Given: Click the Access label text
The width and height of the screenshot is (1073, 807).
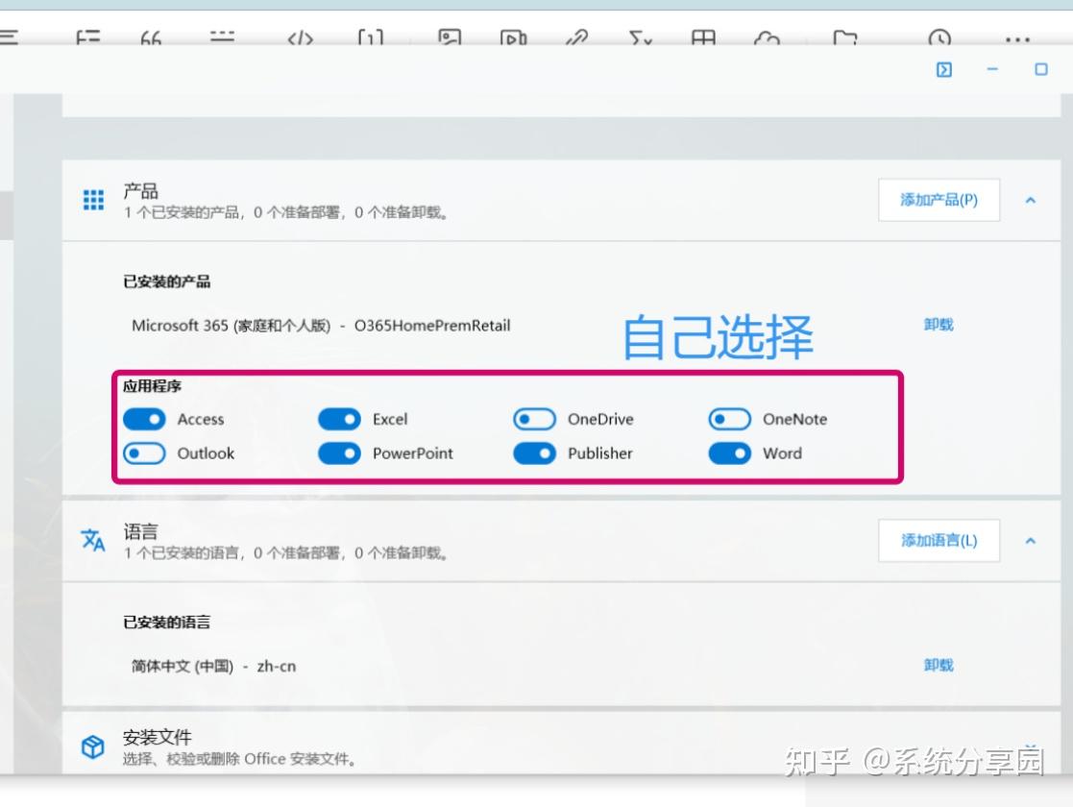Looking at the screenshot, I should (x=201, y=420).
